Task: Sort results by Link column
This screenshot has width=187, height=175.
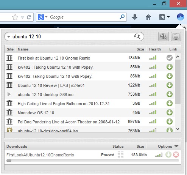Action: 173,49
